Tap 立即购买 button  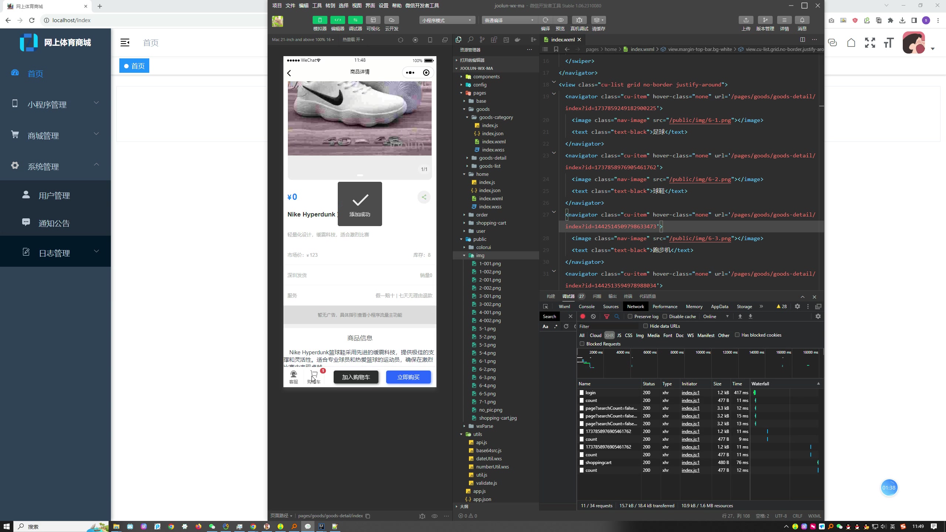pyautogui.click(x=408, y=377)
